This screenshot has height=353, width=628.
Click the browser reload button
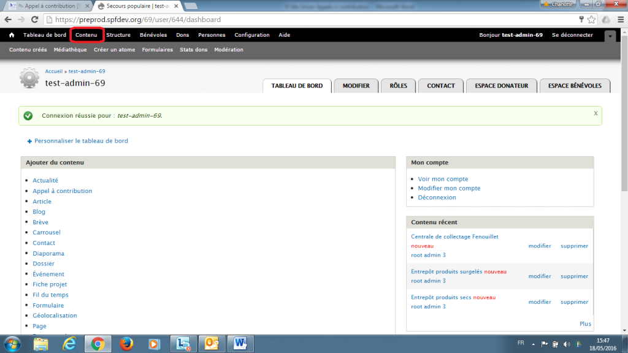pos(36,20)
